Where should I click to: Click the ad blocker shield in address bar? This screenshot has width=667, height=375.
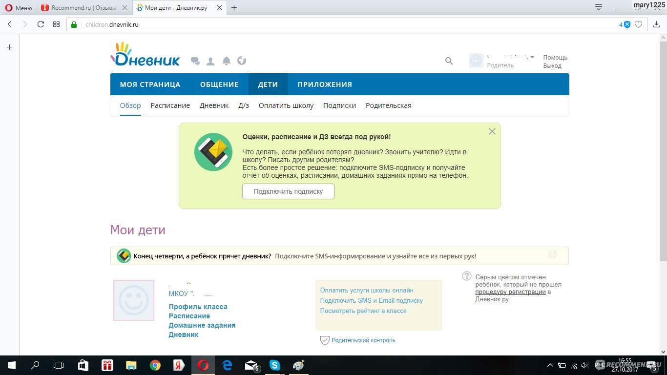coord(627,24)
